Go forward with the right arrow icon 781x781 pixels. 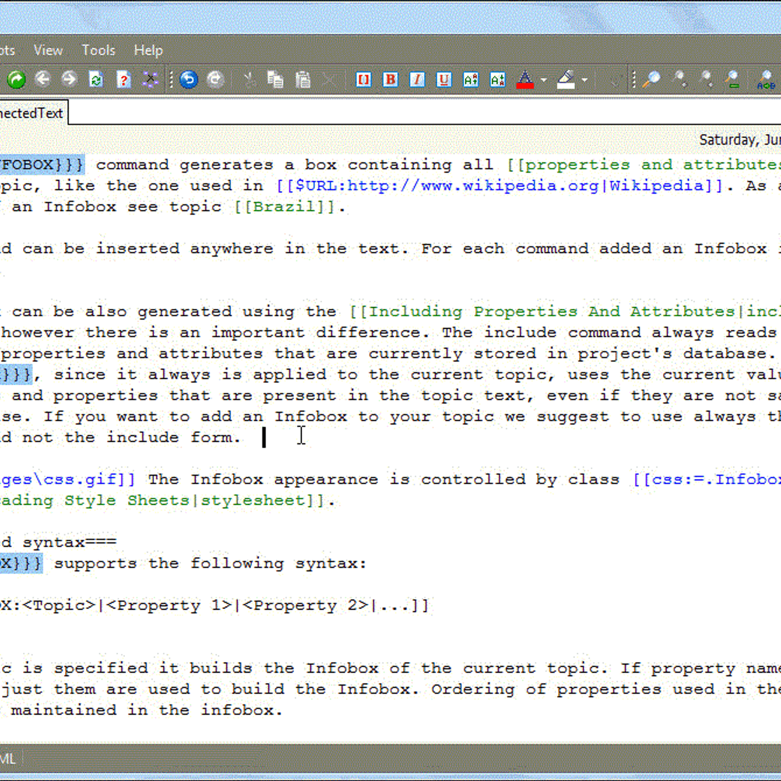(69, 79)
